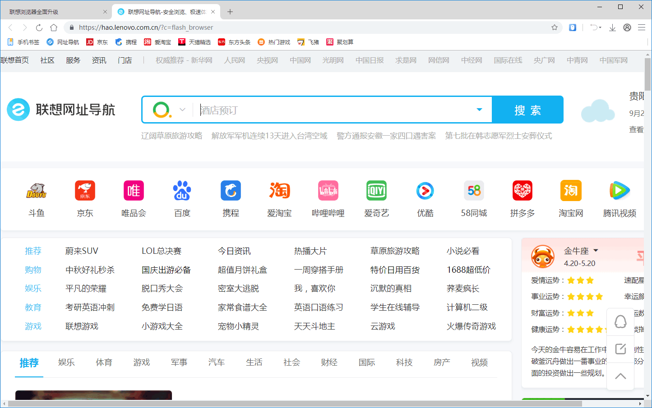Expand the search engine selector dropdown

(x=182, y=110)
